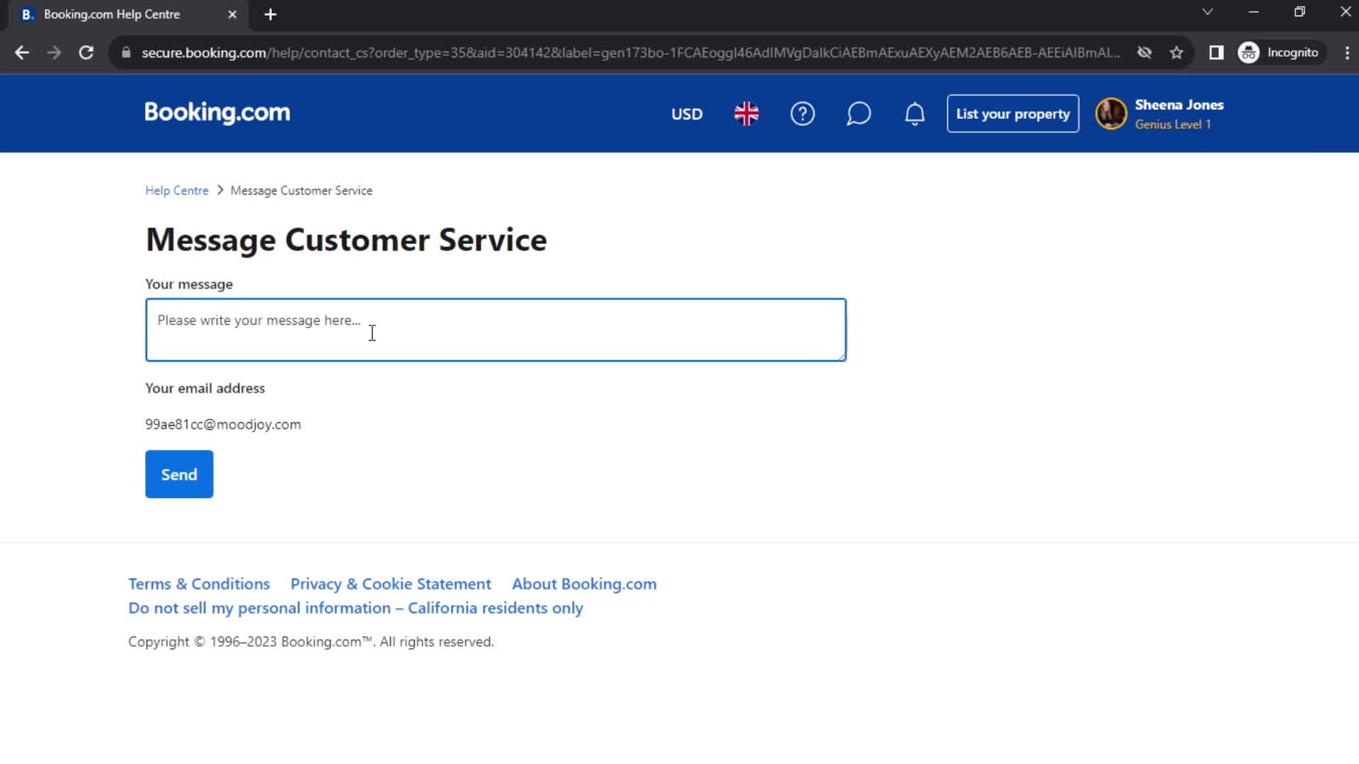
Task: Click the message text input field
Action: coord(495,329)
